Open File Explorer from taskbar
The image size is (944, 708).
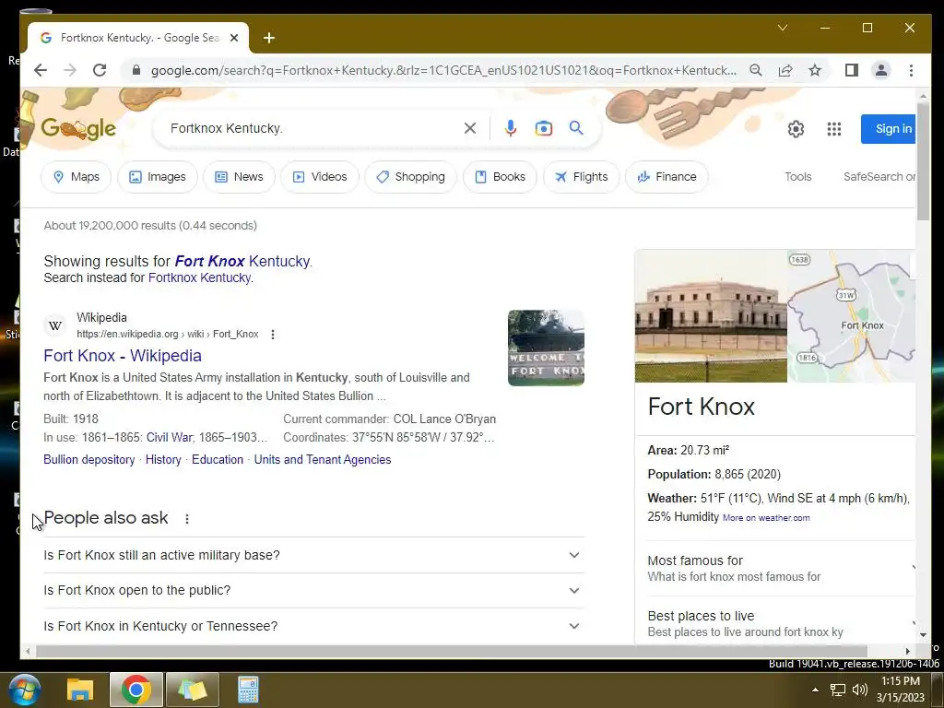(80, 690)
